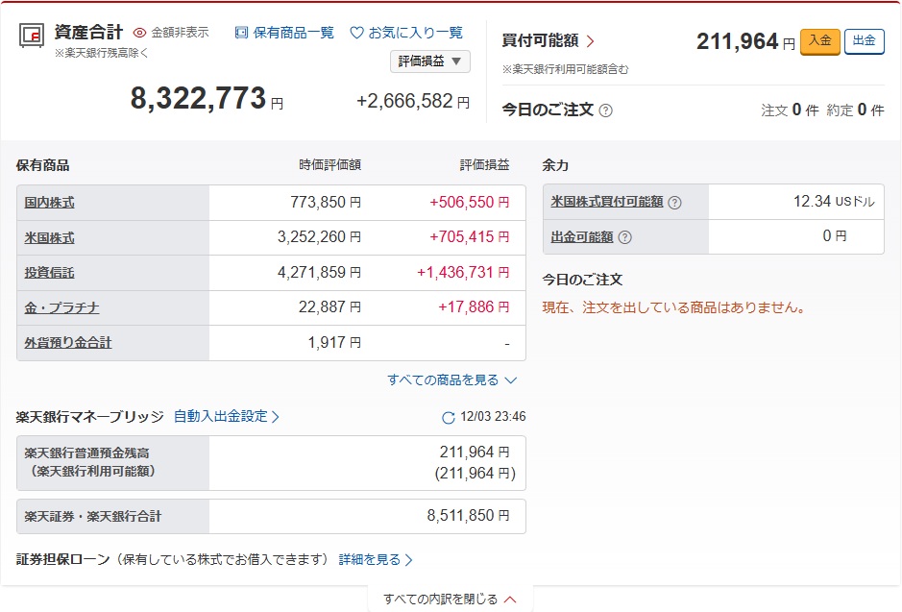Click help icon next to 出金可能額
The height and width of the screenshot is (612, 902).
click(x=624, y=237)
